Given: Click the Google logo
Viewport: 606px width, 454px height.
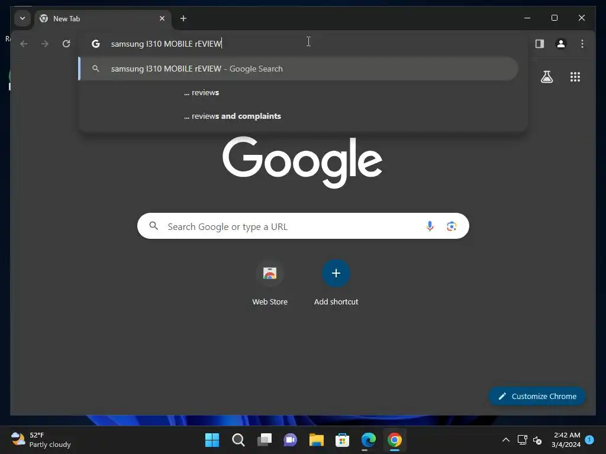Looking at the screenshot, I should [x=302, y=162].
